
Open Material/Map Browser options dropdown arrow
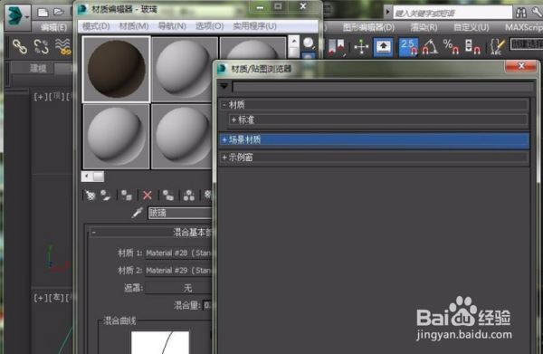pos(224,86)
